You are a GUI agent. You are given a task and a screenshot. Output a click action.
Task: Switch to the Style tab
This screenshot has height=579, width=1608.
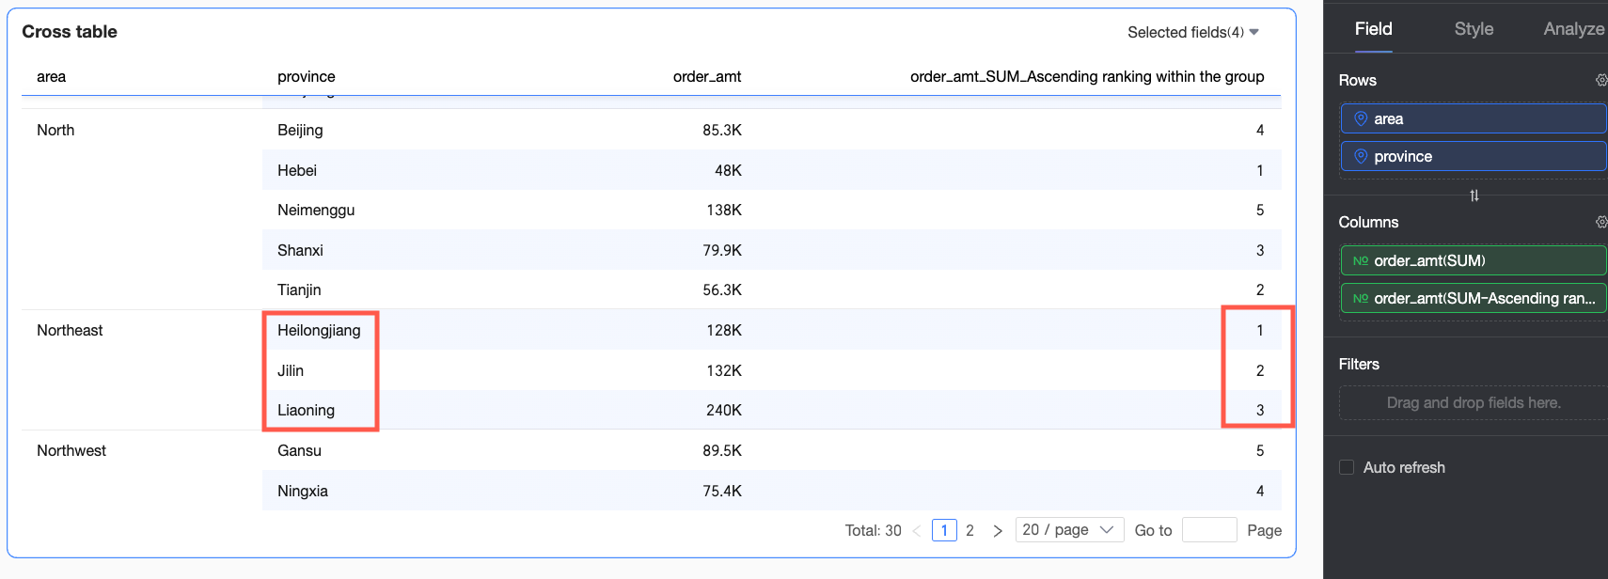1474,29
